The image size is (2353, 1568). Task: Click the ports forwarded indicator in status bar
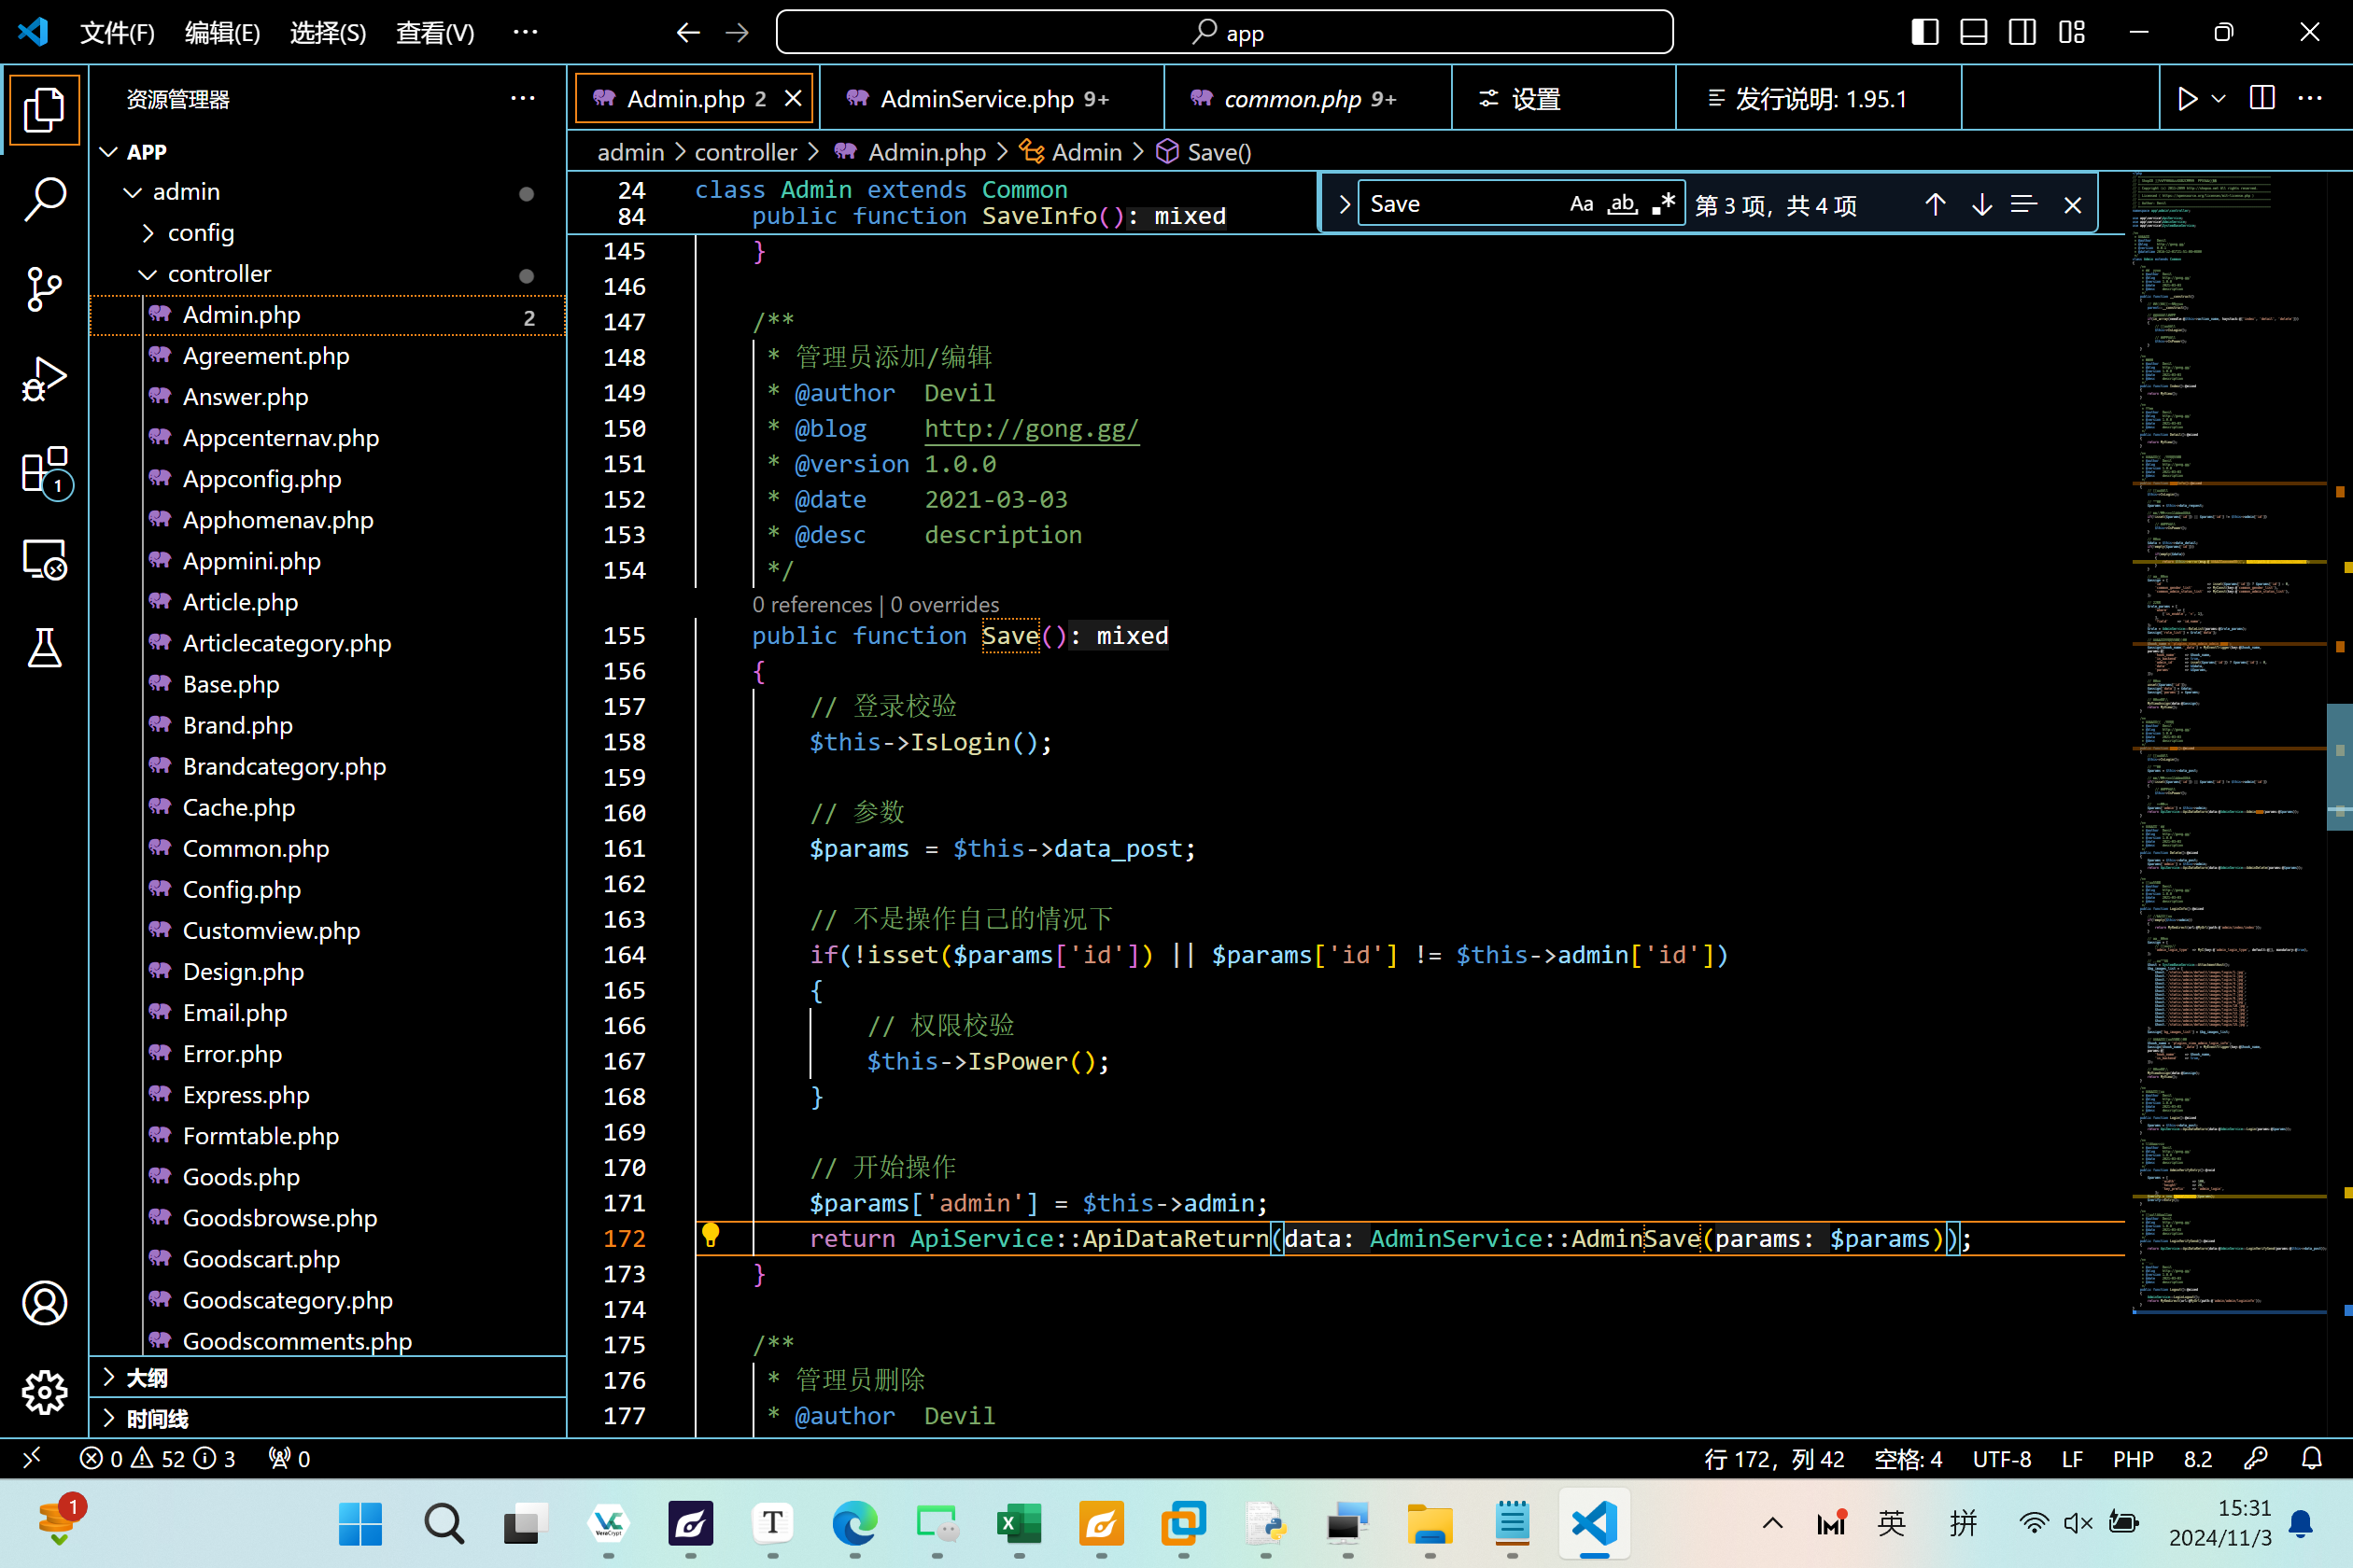click(289, 1459)
